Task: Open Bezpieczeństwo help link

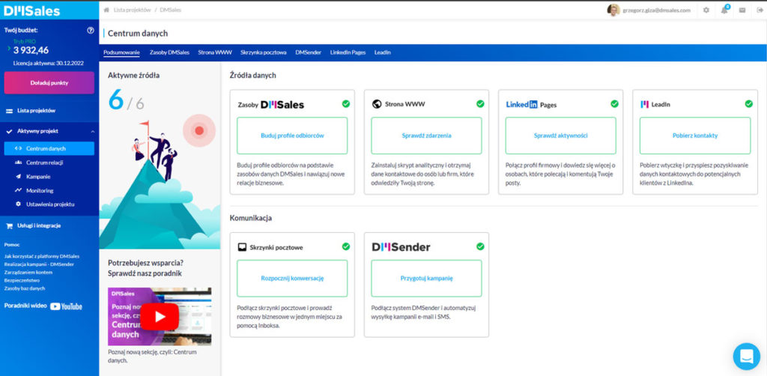Action: (22, 280)
